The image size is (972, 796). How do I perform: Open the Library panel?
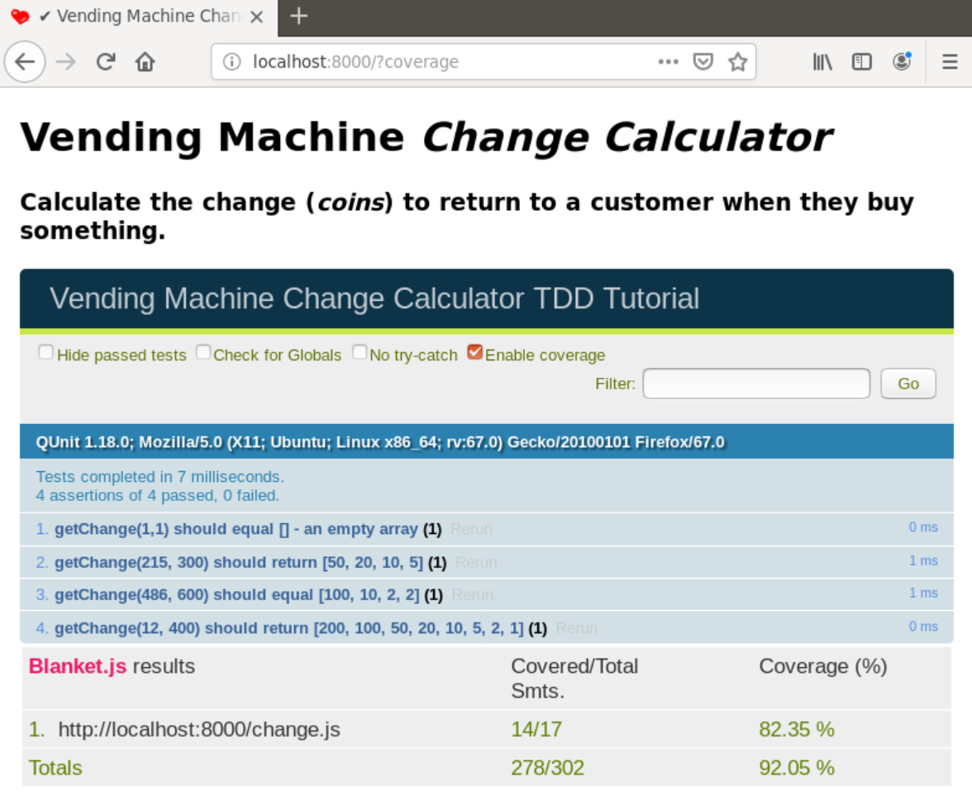click(x=822, y=61)
